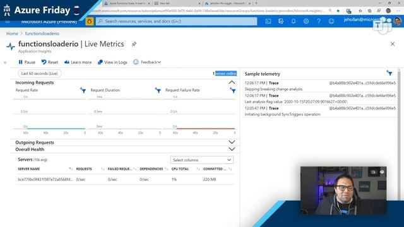This screenshot has height=227, width=404.
Task: Open the feedback smiley in header
Action: coord(331,21)
